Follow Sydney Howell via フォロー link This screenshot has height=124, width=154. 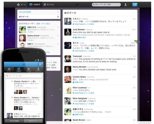(x=31, y=40)
